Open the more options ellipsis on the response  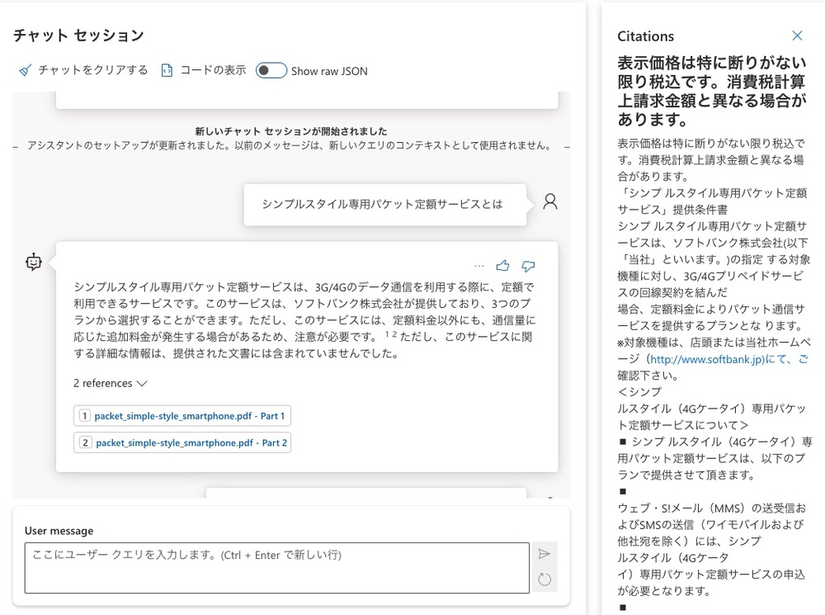[x=479, y=266]
